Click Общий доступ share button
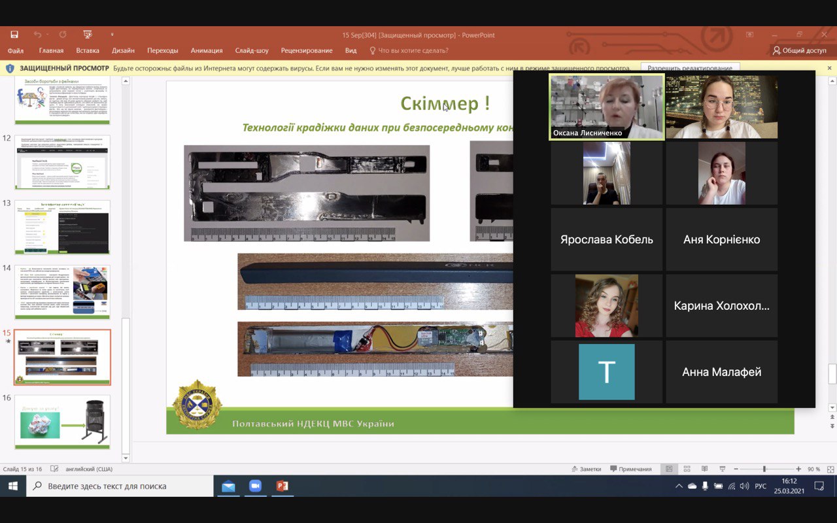This screenshot has width=837, height=523. 799,50
